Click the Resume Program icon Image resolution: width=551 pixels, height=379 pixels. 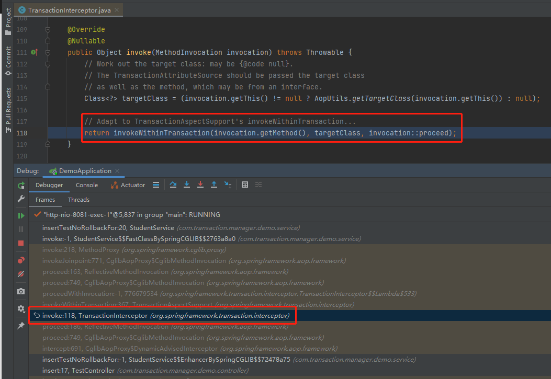coord(21,215)
